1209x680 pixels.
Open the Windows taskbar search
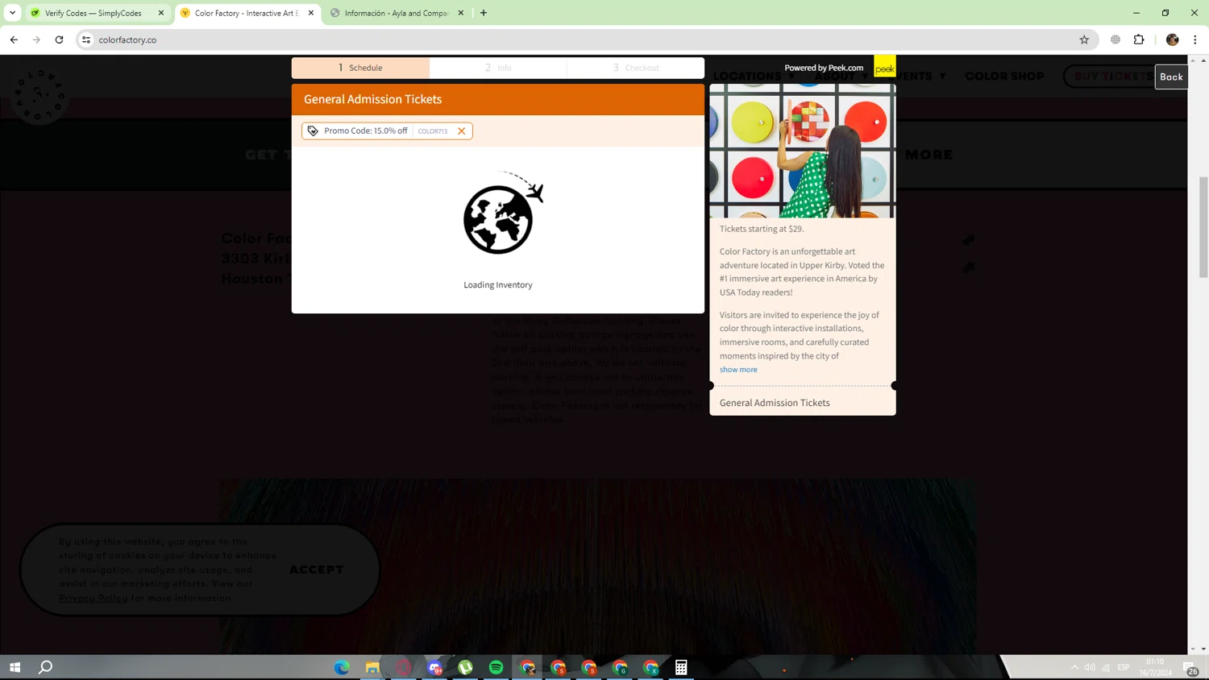click(46, 667)
